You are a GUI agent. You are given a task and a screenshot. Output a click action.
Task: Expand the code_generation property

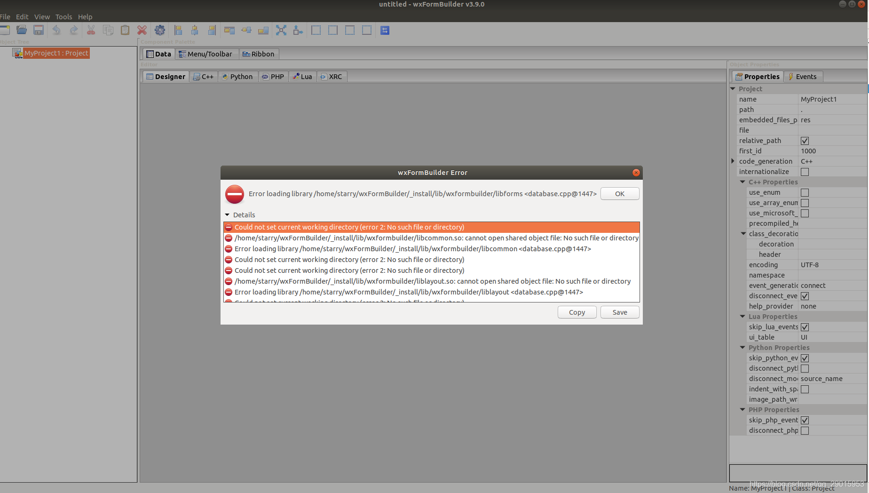[x=733, y=161]
